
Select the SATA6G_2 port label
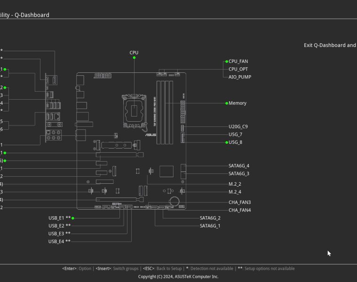click(210, 218)
